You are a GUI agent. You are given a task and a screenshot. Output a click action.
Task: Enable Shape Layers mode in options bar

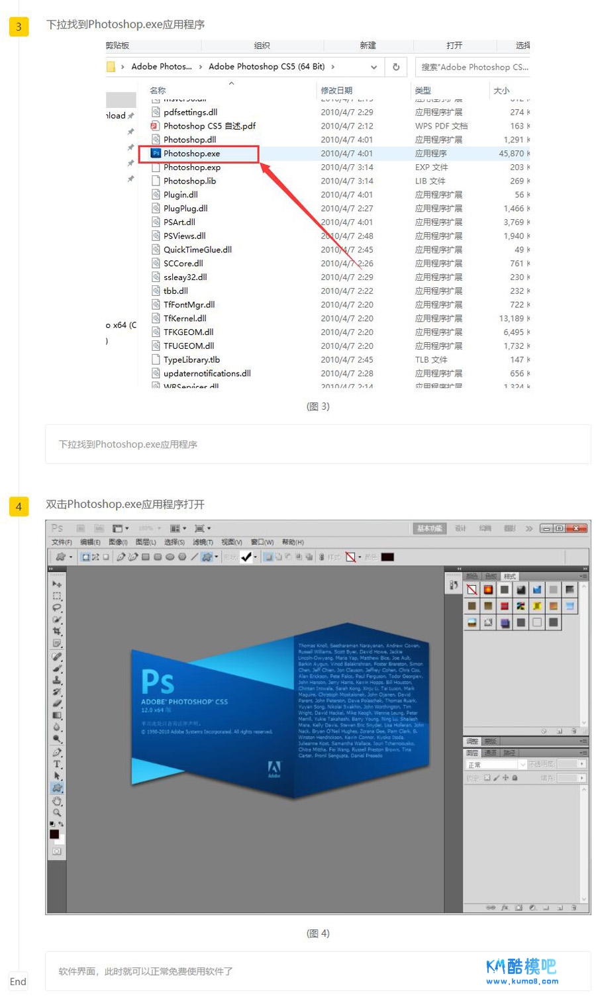[85, 557]
